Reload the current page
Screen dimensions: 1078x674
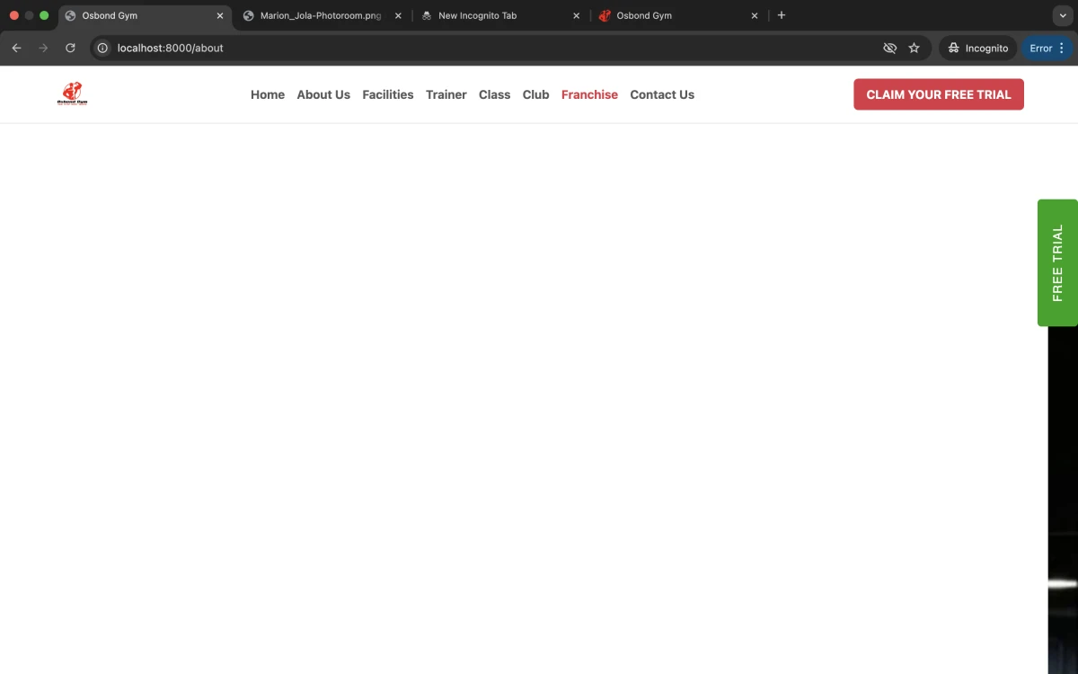[70, 49]
